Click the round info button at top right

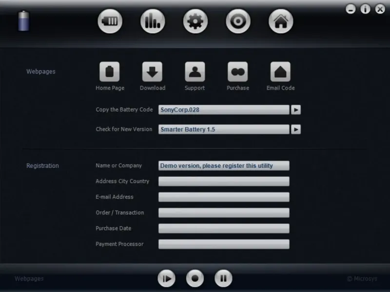tap(365, 9)
